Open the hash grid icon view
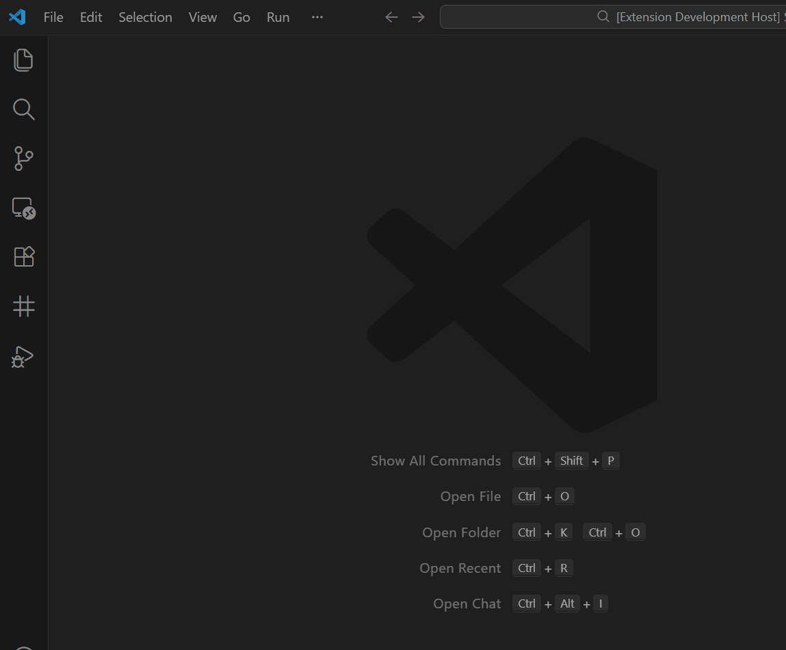786x650 pixels. [x=23, y=306]
